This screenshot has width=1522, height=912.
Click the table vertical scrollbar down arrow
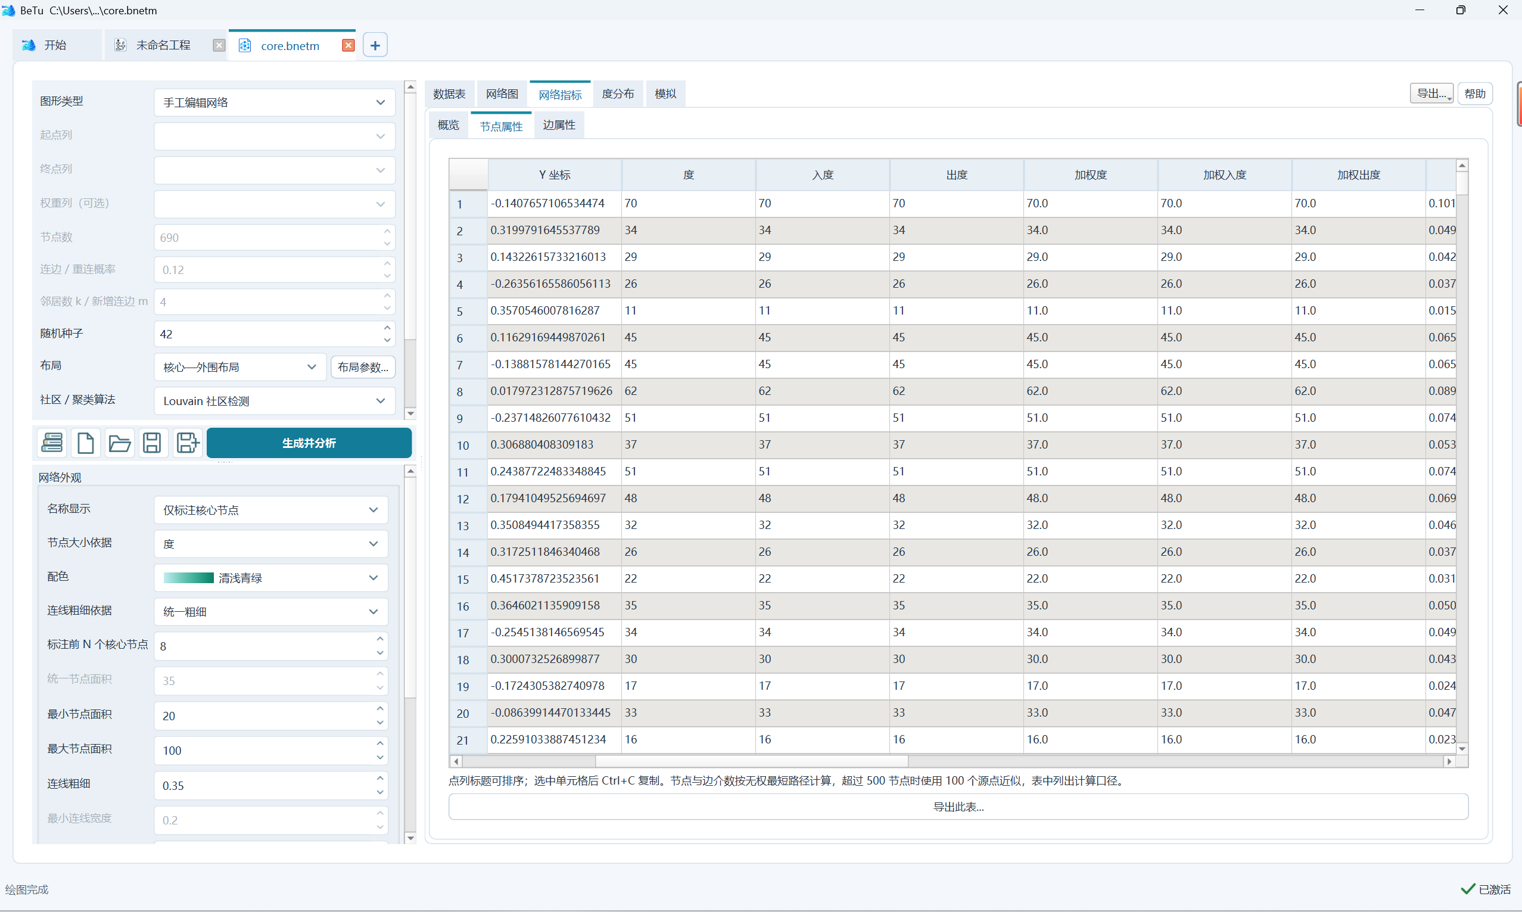1462,749
